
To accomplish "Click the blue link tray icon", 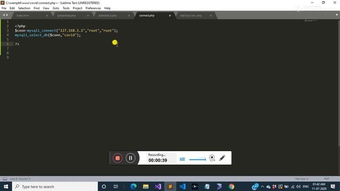I will click(255, 186).
